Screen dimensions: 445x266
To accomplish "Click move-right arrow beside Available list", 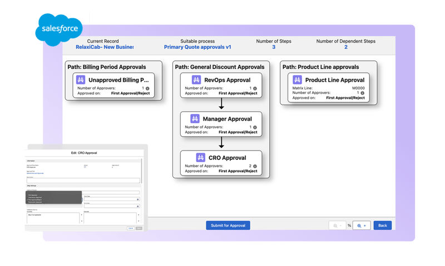I will point(81,215).
